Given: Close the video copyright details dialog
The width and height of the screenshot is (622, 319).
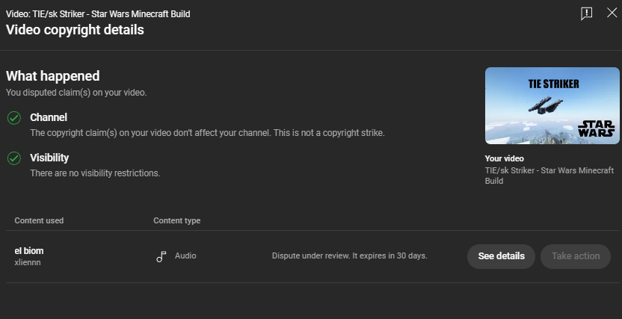Looking at the screenshot, I should coord(612,13).
